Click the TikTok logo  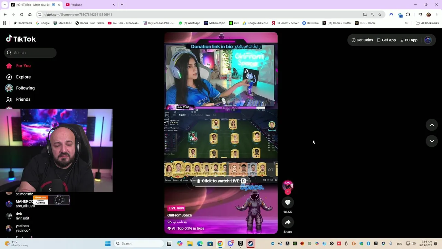pos(21,39)
